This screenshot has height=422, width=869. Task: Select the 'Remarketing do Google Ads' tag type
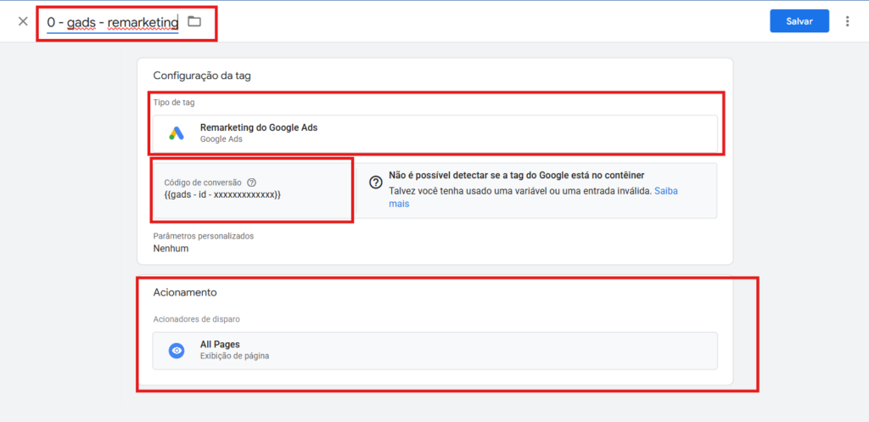(x=435, y=133)
